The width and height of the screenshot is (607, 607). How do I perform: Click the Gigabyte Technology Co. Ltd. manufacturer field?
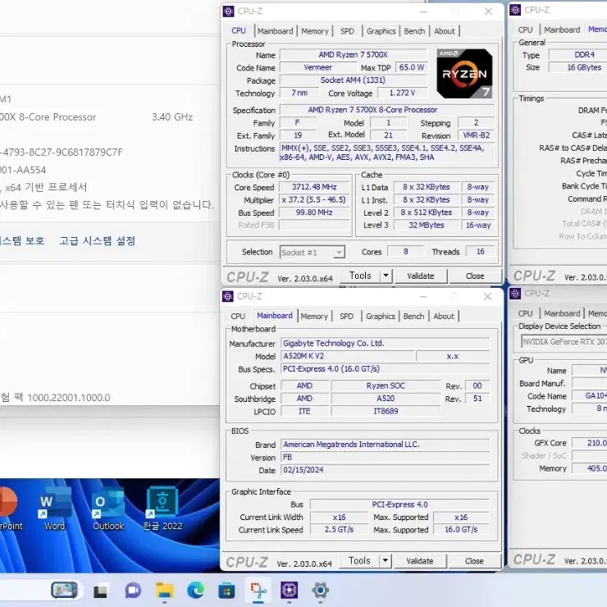click(x=386, y=344)
